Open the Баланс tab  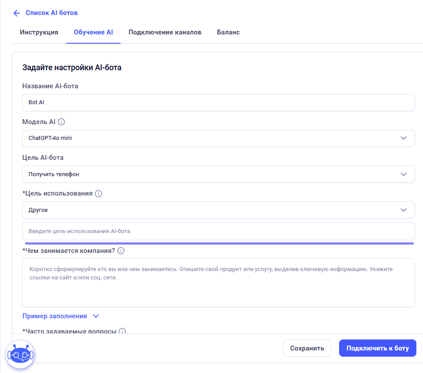coord(228,32)
